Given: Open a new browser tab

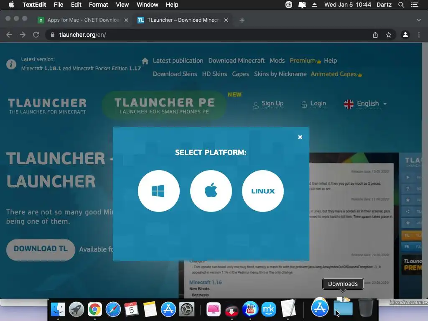Looking at the screenshot, I should [242, 20].
